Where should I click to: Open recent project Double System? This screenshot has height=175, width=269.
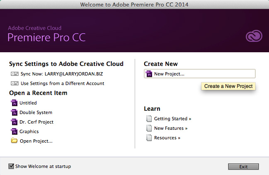(36, 112)
